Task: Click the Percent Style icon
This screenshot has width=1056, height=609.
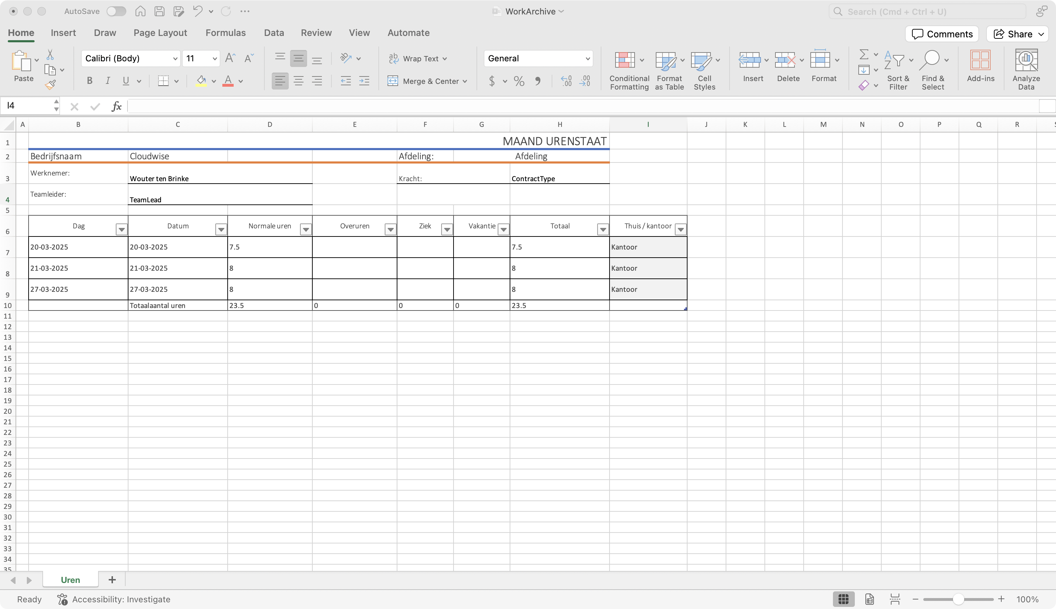Action: [519, 81]
